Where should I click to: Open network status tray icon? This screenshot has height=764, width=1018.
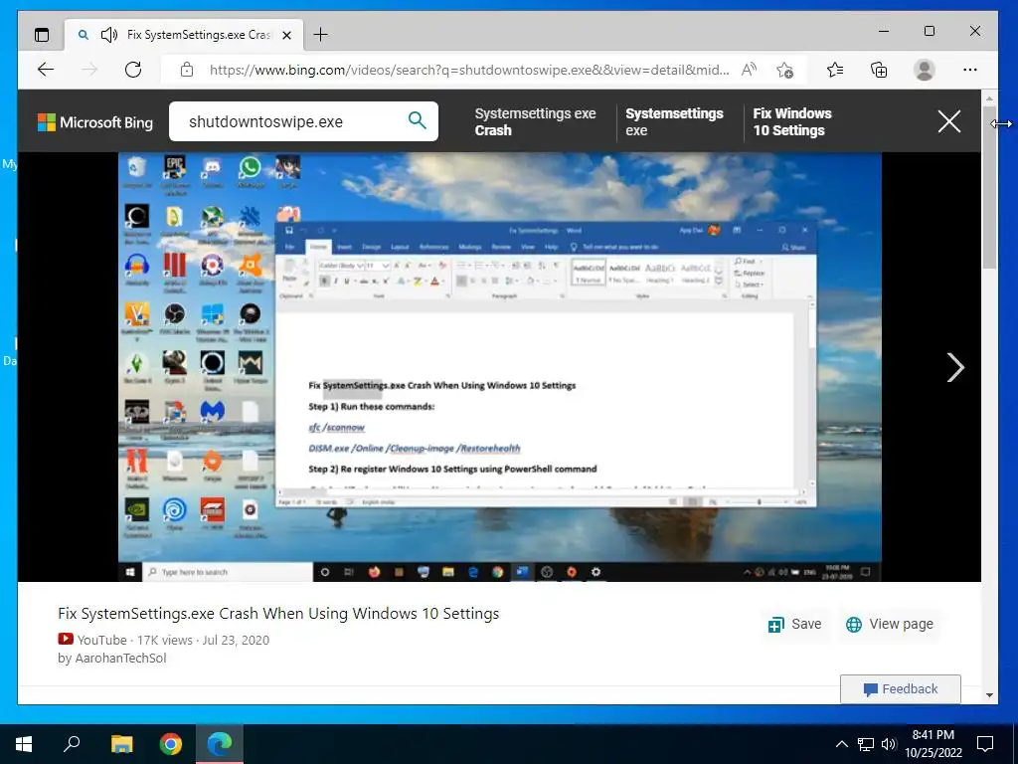[x=866, y=744]
